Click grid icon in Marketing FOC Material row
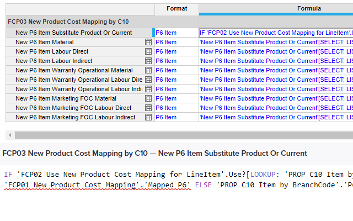This screenshot has width=353, height=221. point(148,98)
